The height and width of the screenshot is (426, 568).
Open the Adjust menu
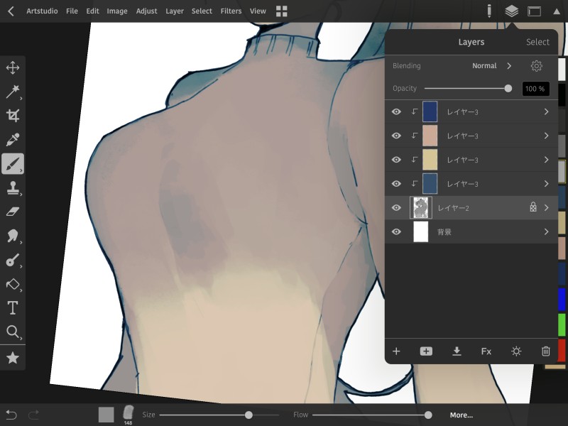[x=146, y=11]
